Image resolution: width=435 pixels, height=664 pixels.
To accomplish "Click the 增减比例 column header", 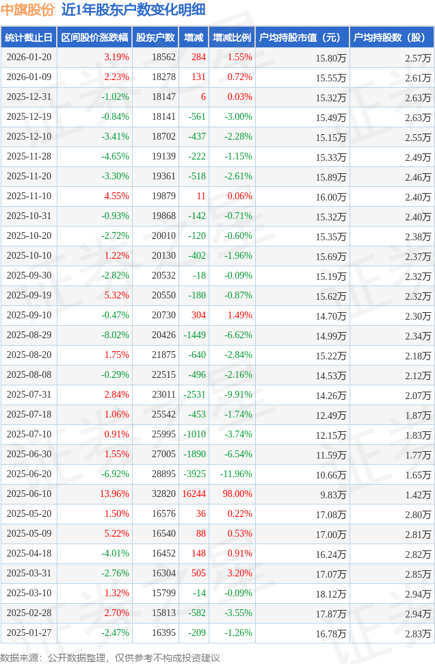I will click(231, 38).
